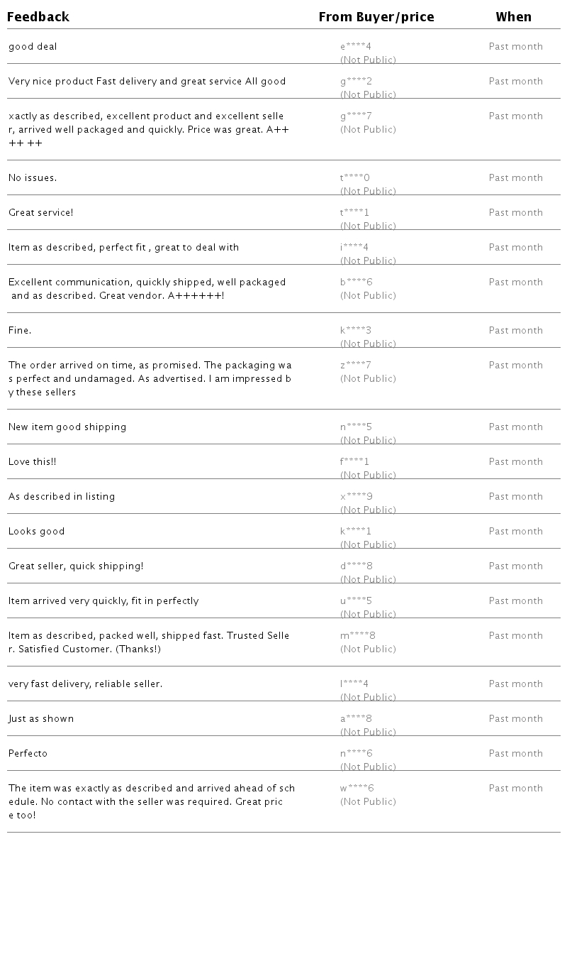Click buyer name x****9
Viewport: 567px width, 971px height.
357,497
